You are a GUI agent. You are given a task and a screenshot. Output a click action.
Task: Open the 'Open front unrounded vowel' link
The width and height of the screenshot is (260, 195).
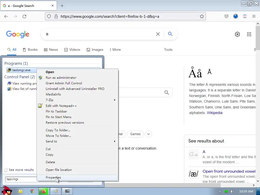click(x=229, y=171)
